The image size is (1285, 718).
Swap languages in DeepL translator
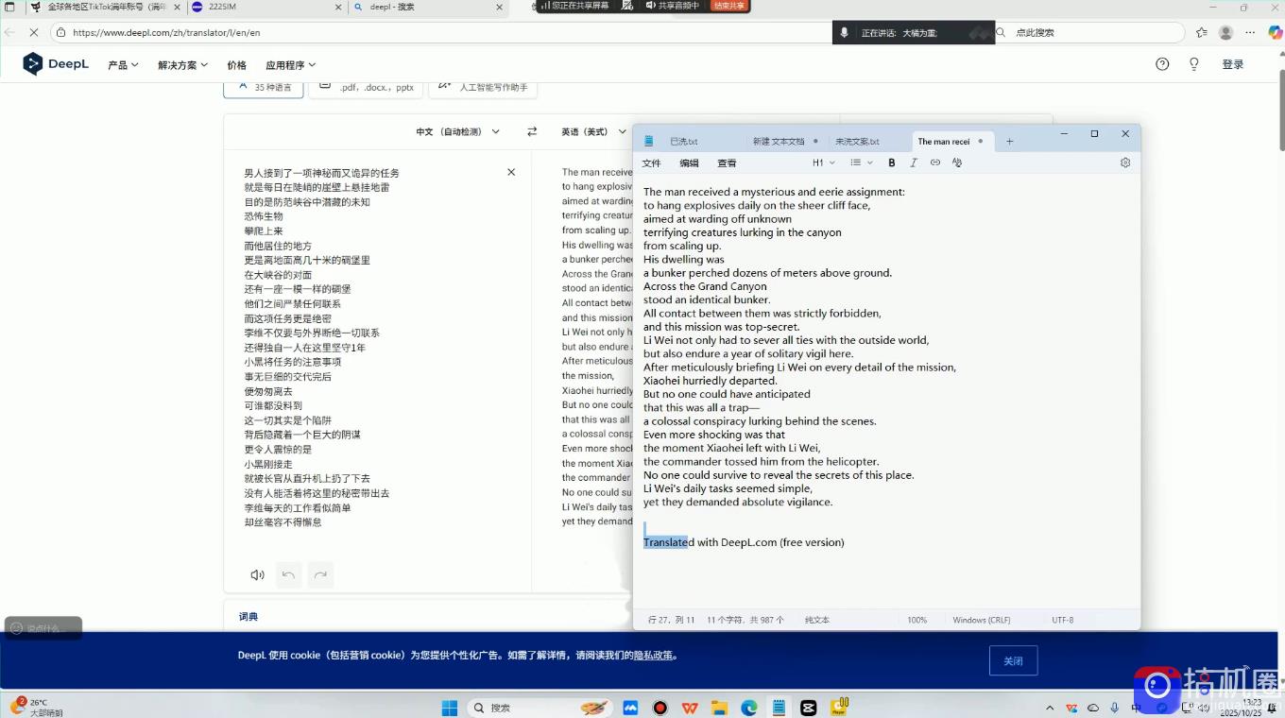click(532, 131)
